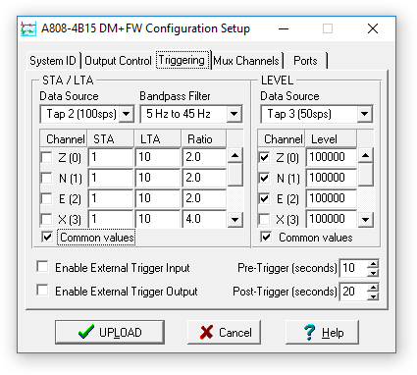Click STA/LTA table scroll up arrow
Image resolution: width=417 pixels, height=375 pixels.
[x=235, y=155]
